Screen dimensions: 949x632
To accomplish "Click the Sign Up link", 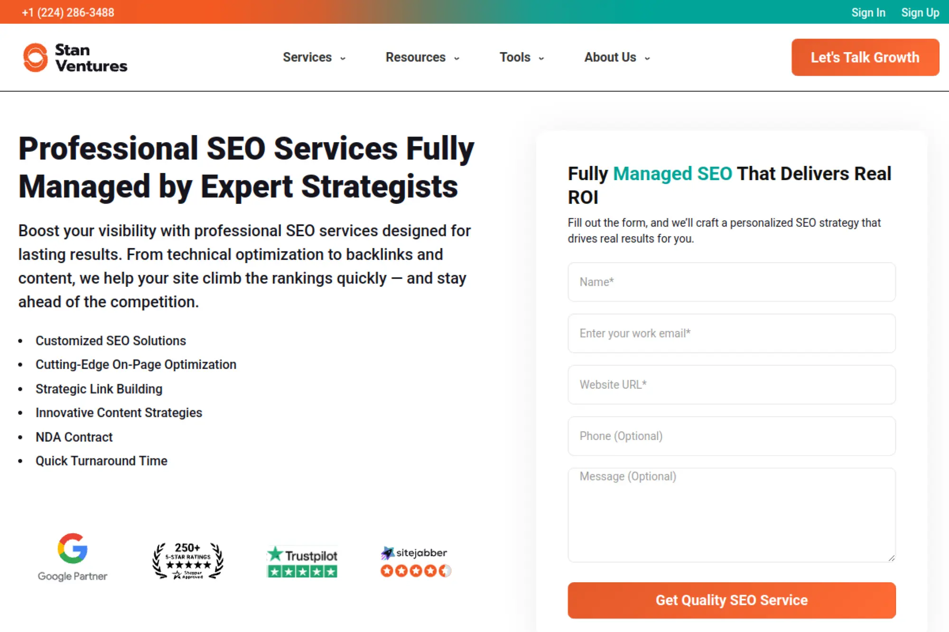I will [920, 12].
